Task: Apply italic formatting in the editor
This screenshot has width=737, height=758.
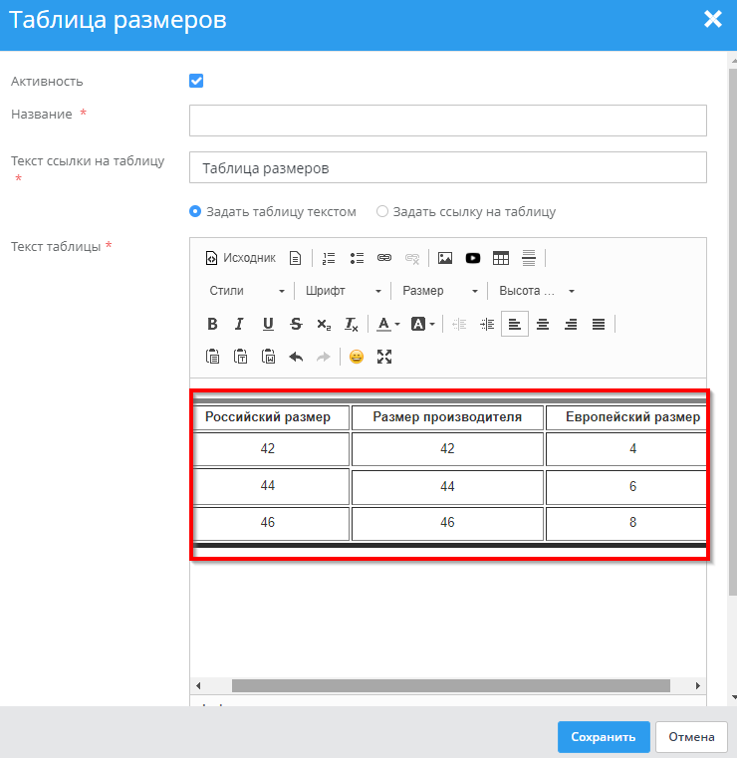Action: [x=239, y=324]
